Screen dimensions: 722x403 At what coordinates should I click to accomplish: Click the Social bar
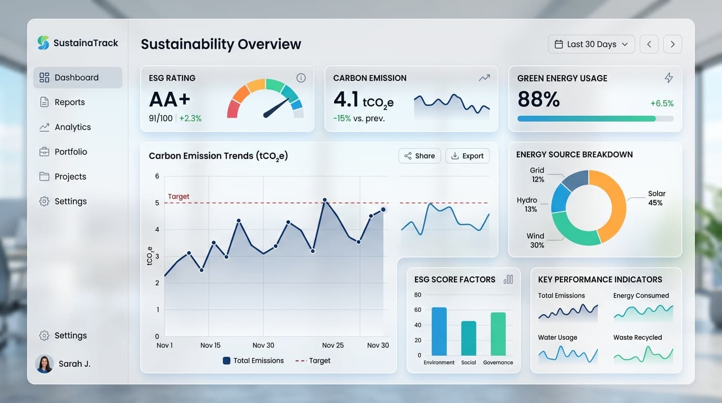pyautogui.click(x=469, y=338)
